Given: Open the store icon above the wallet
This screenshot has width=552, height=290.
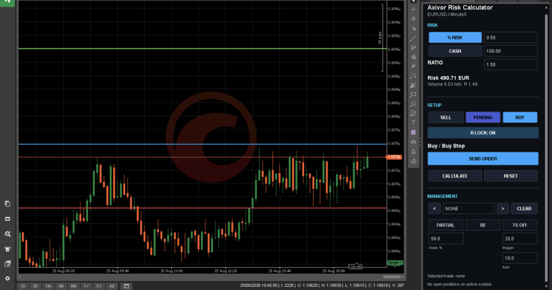Looking at the screenshot, I should point(8,249).
